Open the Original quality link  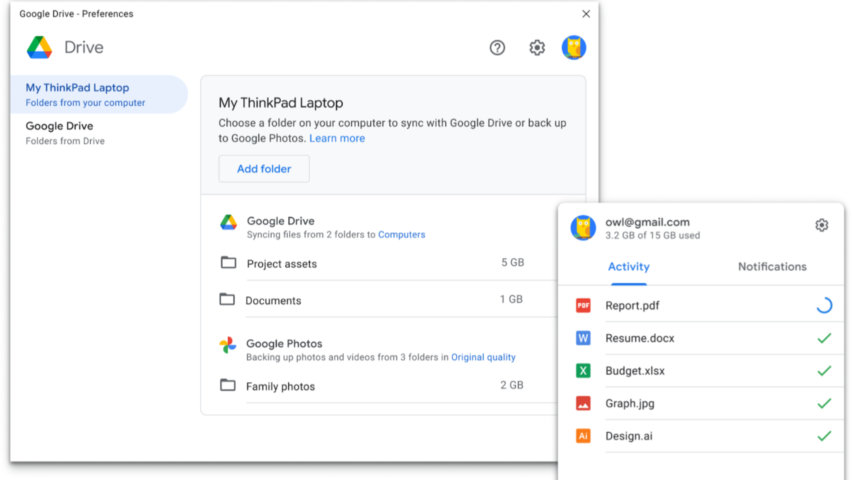(484, 357)
